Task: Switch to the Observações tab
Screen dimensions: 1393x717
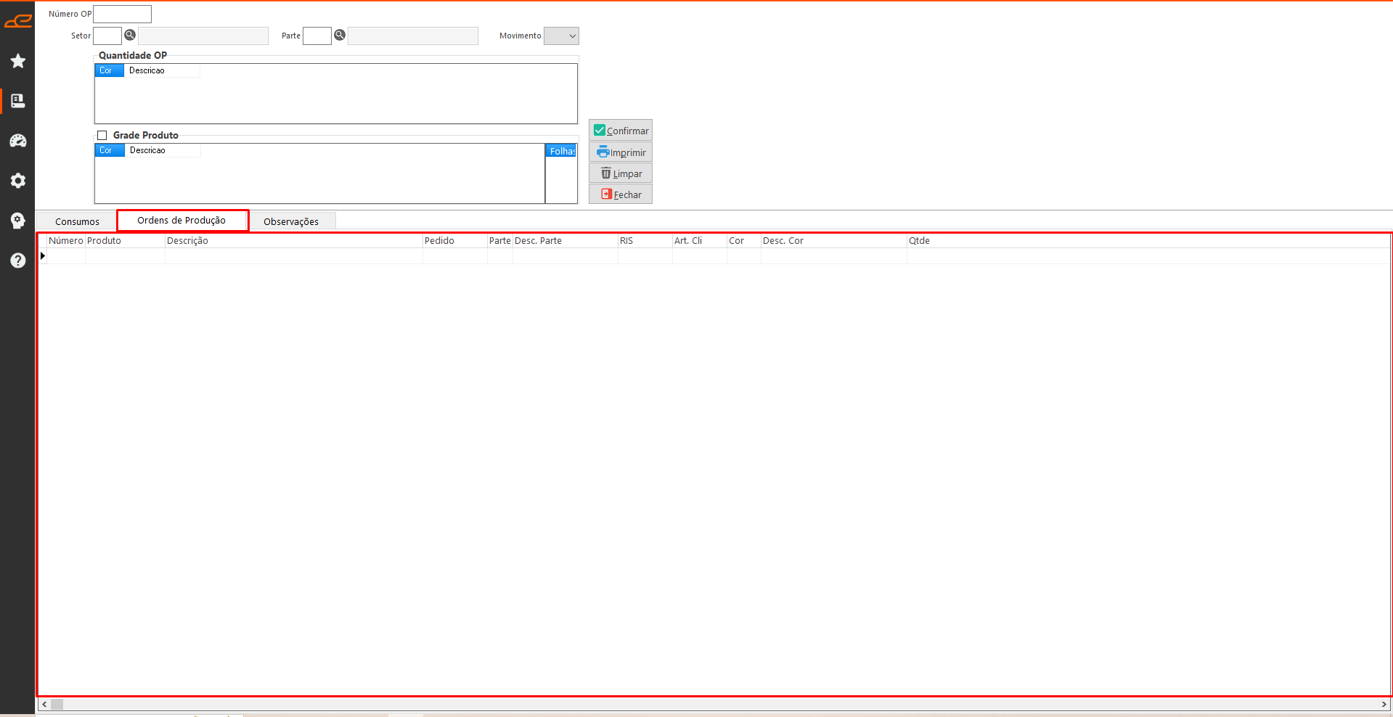Action: click(290, 221)
